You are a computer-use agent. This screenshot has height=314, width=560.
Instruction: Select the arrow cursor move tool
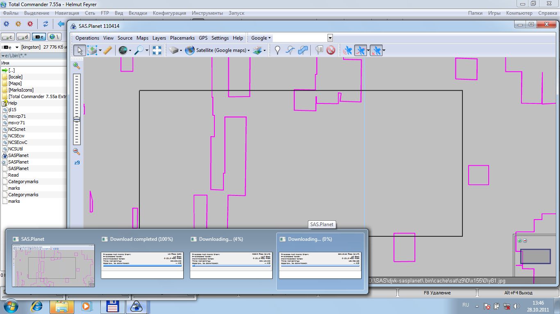(80, 50)
